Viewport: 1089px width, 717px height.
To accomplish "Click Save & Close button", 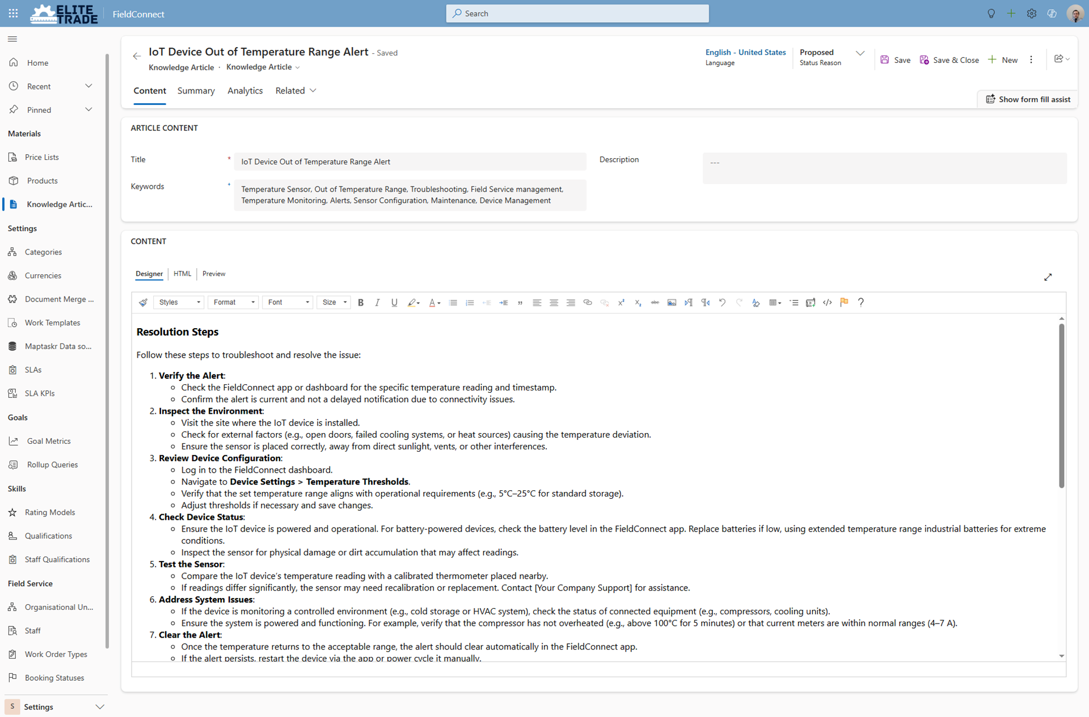I will 949,60.
